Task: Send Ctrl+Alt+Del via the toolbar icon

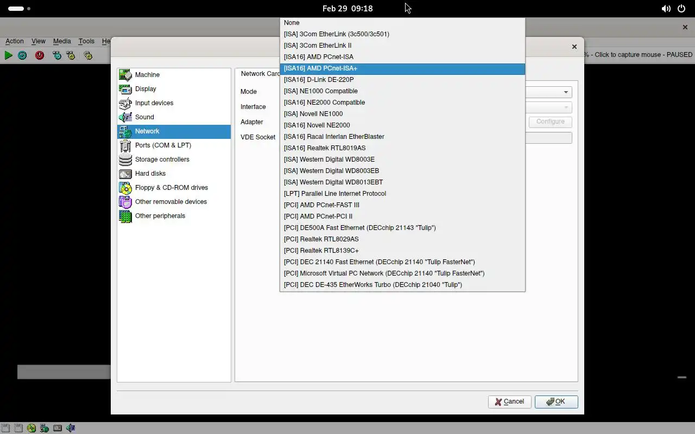Action: coord(57,55)
